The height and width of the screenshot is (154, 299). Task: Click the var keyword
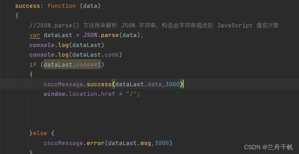[35, 35]
